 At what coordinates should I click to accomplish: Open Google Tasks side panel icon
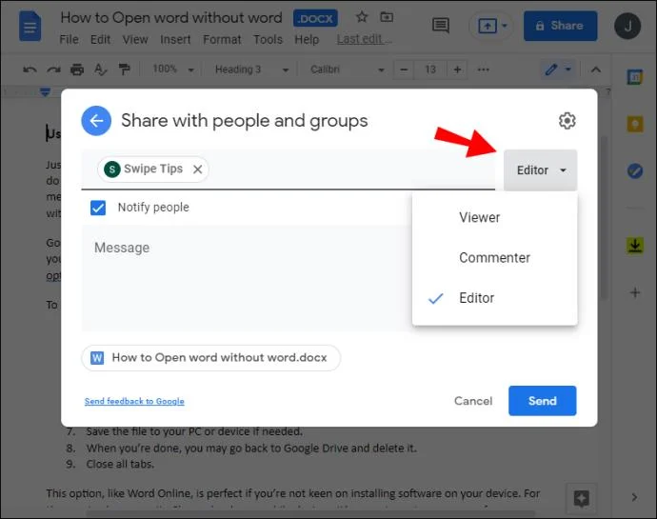[635, 171]
